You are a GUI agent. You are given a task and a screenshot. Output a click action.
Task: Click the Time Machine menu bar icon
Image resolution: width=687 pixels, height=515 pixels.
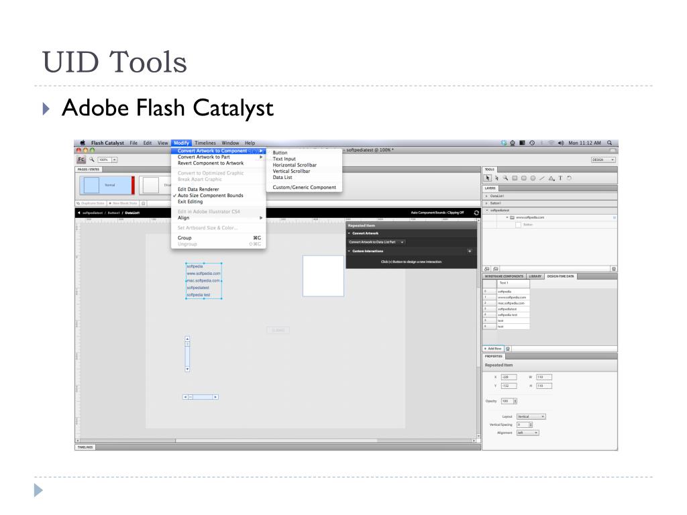tap(532, 143)
